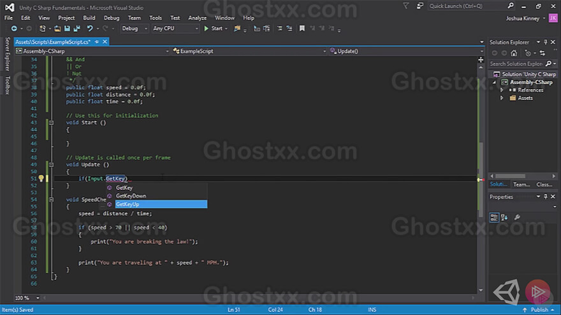This screenshot has height=315, width=561.
Task: Open the ExampleScript class dropdown
Action: tap(249, 52)
